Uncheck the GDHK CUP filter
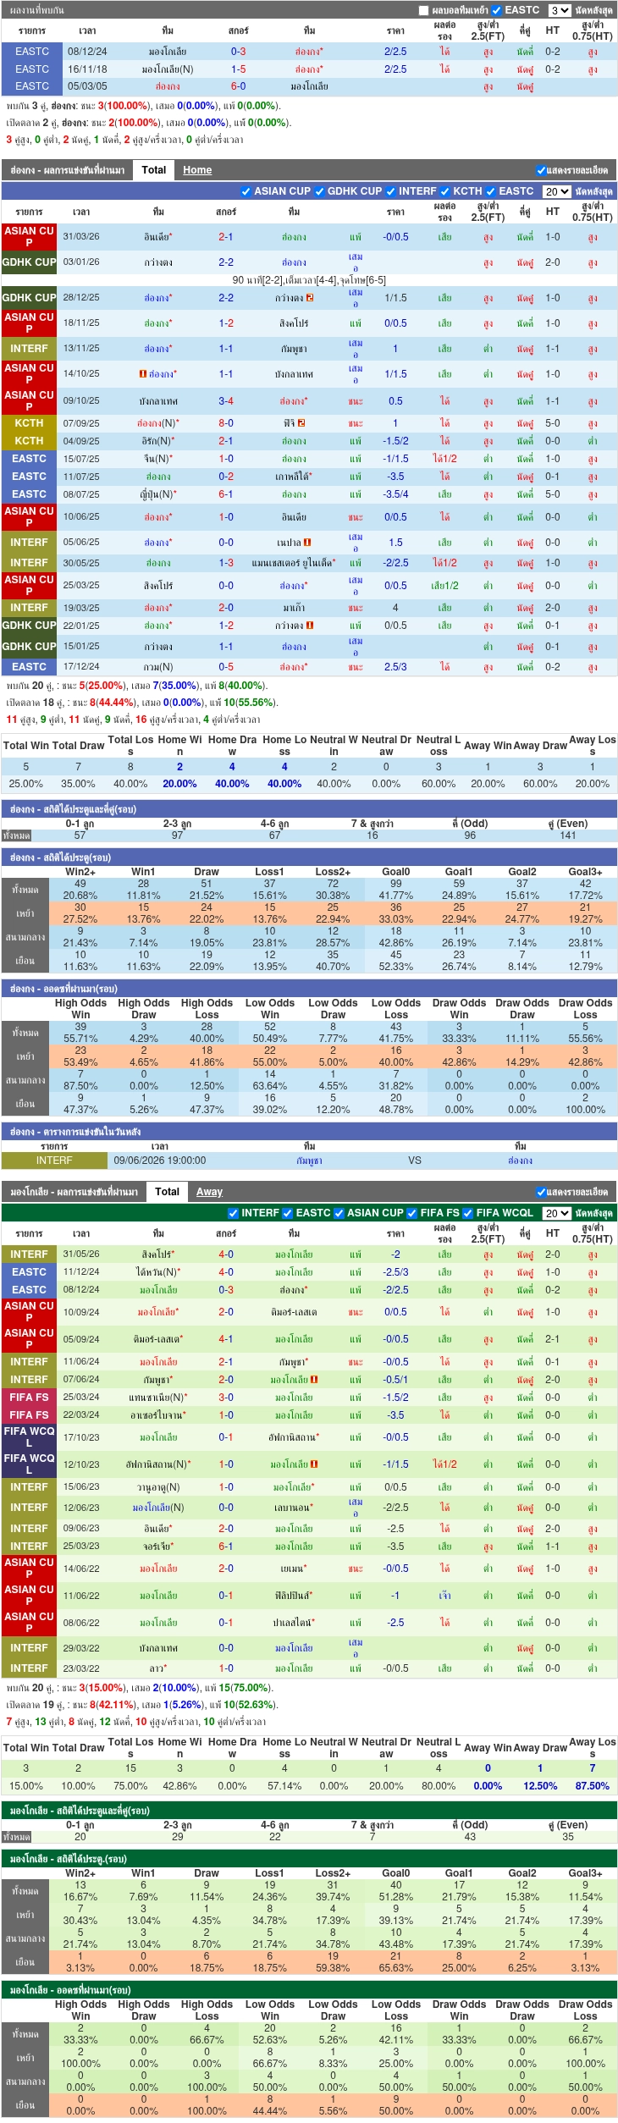This screenshot has width=618, height=2123. pyautogui.click(x=319, y=191)
